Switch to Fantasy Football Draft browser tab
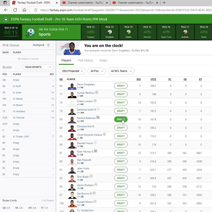Viewport: 212px width, 212px height. pyautogui.click(x=35, y=3)
